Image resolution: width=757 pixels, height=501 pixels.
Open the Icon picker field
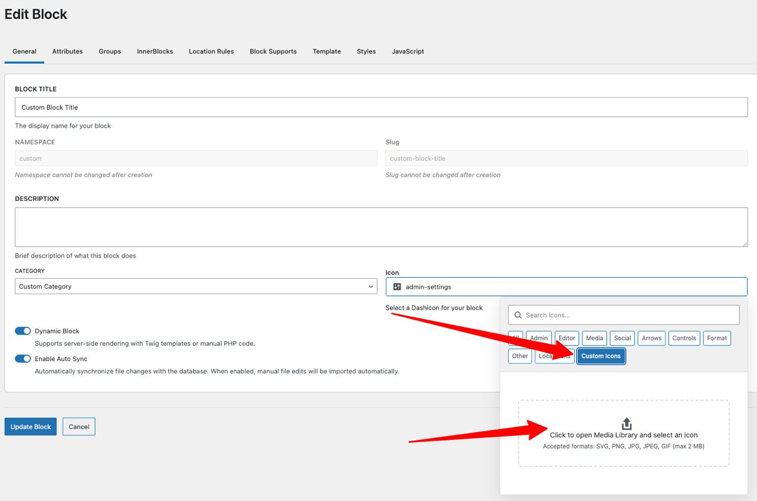click(567, 287)
